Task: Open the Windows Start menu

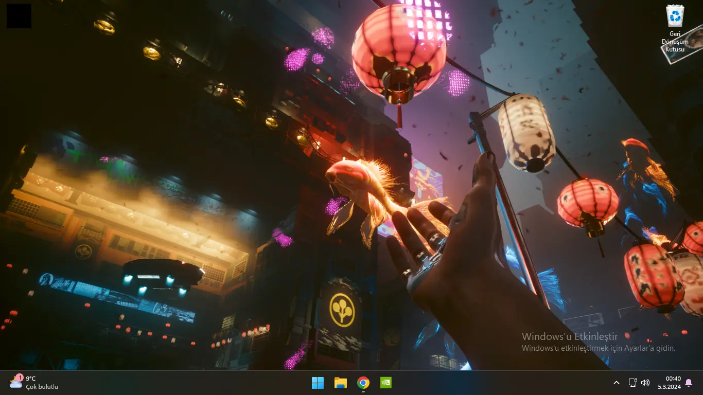Action: 318,383
